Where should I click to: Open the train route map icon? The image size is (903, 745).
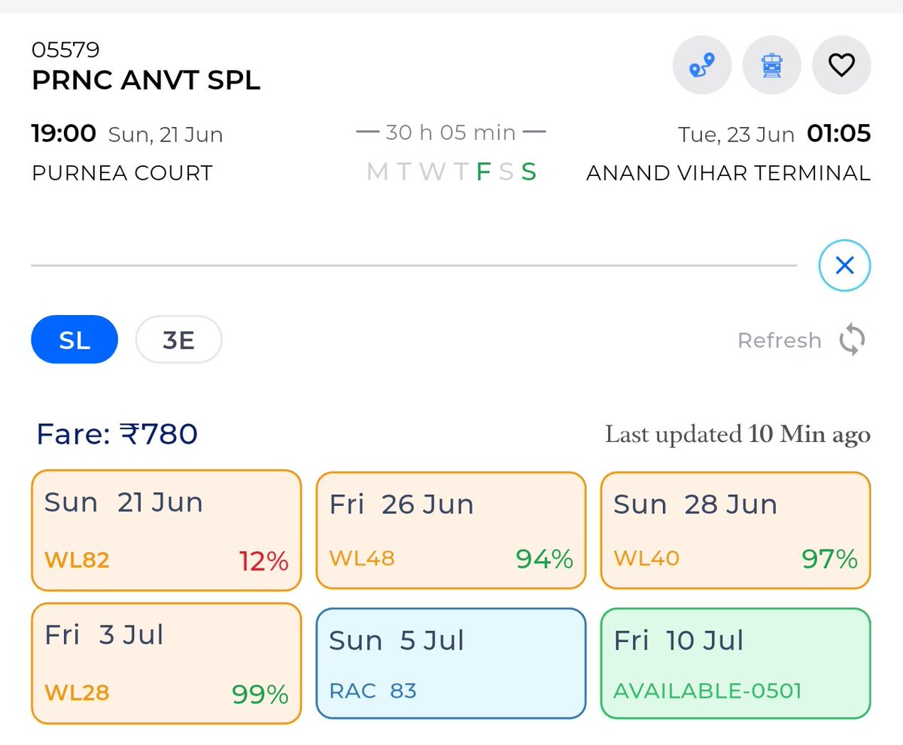click(x=701, y=66)
